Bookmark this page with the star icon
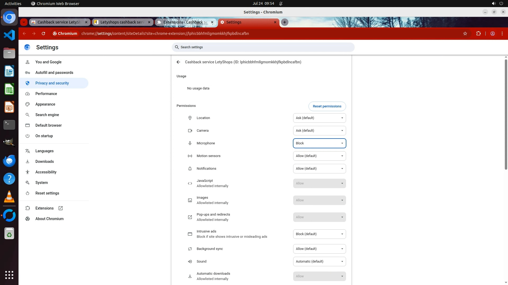This screenshot has height=285, width=508. (x=465, y=34)
